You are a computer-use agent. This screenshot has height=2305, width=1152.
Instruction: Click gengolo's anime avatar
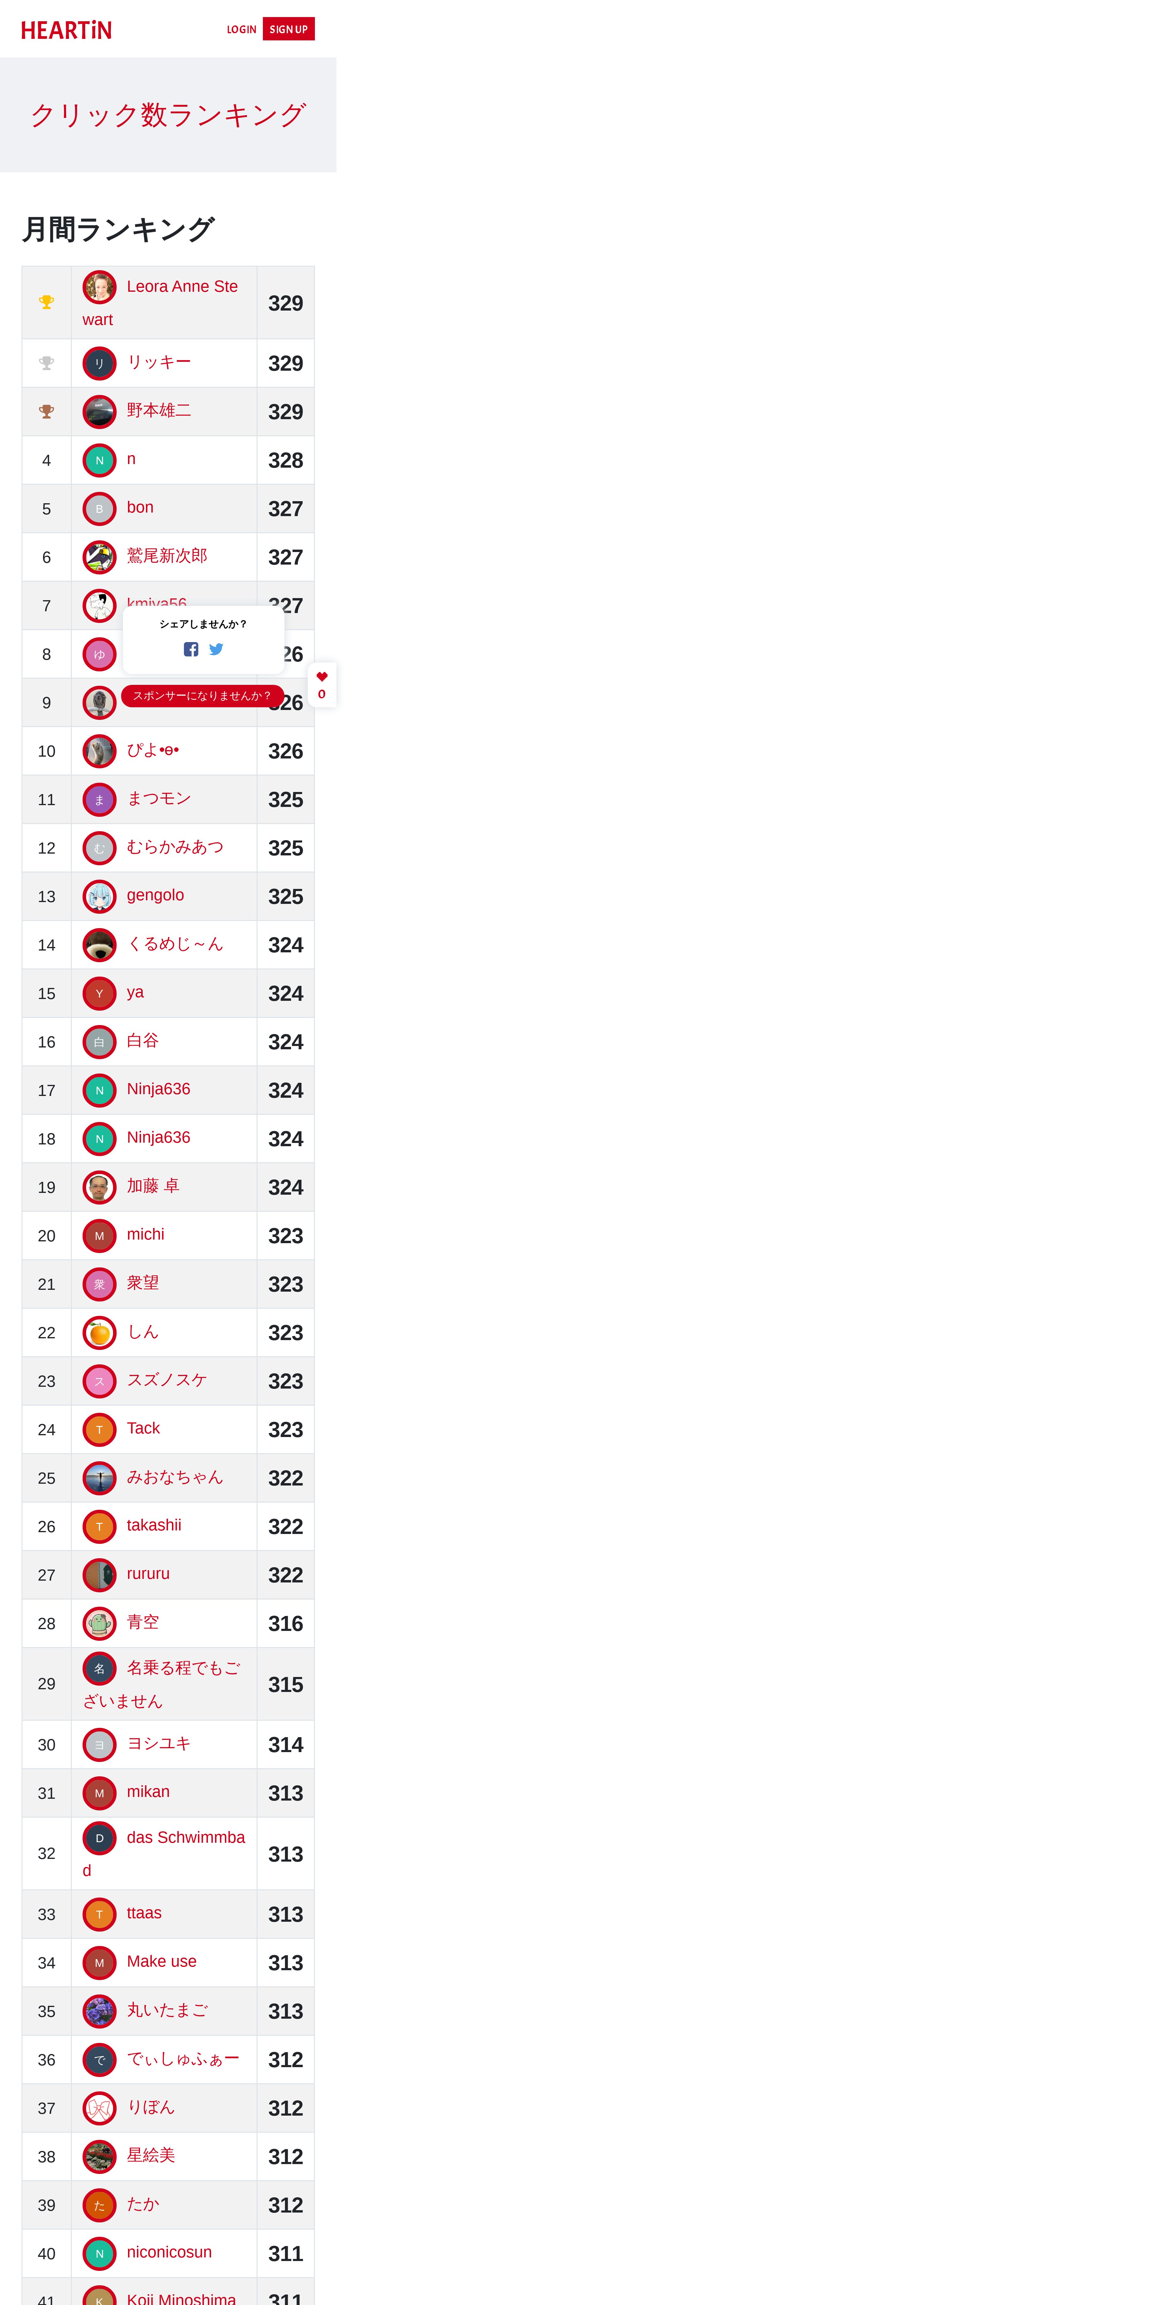[x=99, y=897]
